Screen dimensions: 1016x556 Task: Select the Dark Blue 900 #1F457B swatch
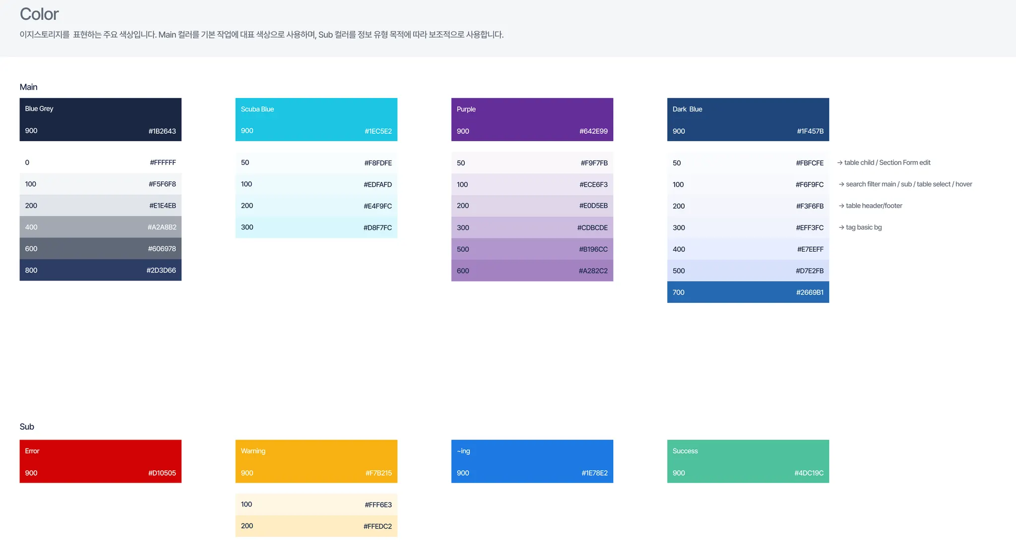[x=748, y=119]
